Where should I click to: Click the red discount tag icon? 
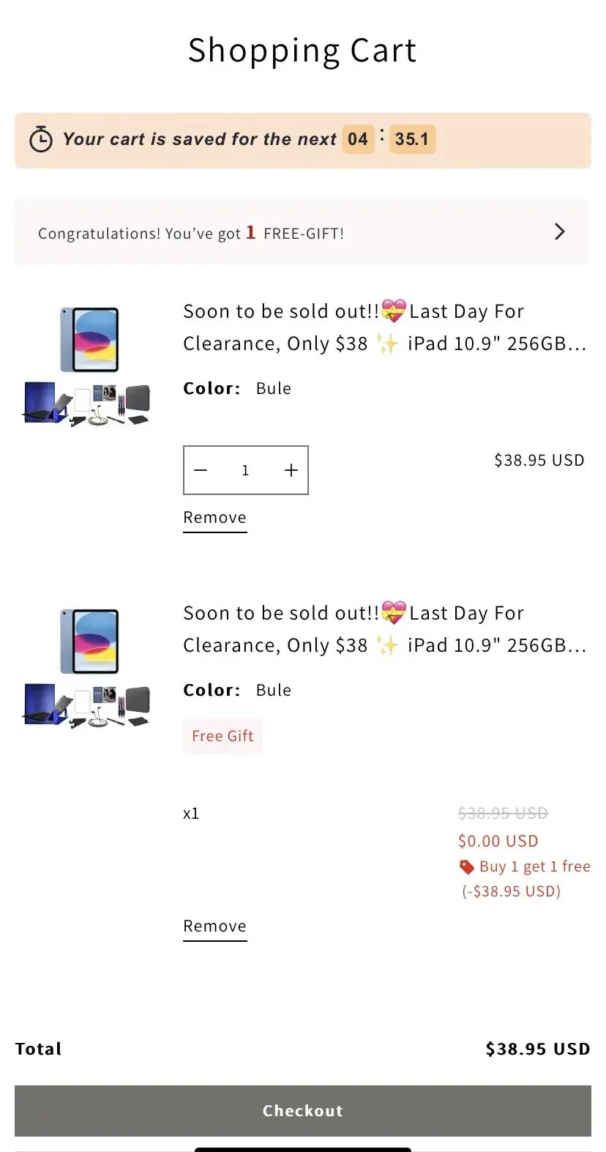(x=467, y=867)
